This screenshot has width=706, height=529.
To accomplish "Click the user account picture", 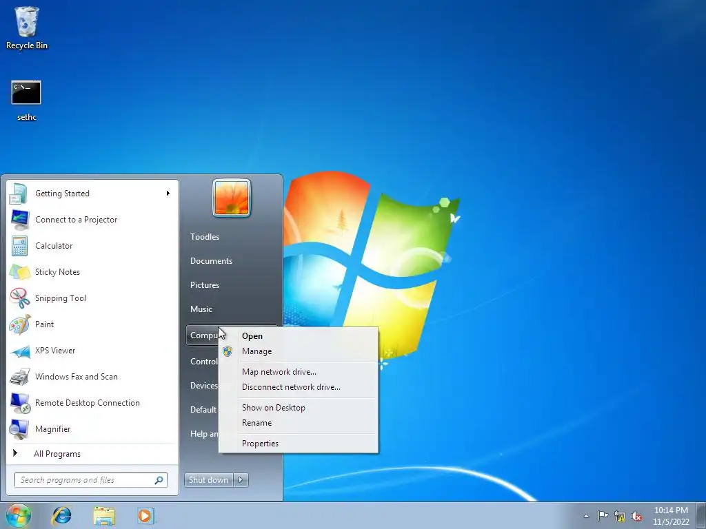I will coord(232,198).
